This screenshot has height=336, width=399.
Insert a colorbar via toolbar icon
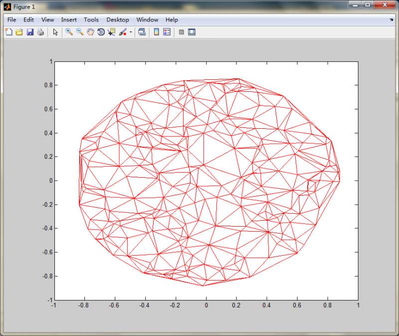[156, 32]
